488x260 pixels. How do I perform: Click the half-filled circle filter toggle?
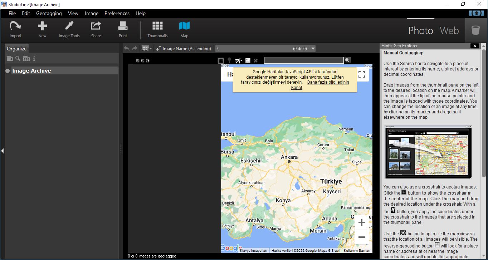[143, 61]
